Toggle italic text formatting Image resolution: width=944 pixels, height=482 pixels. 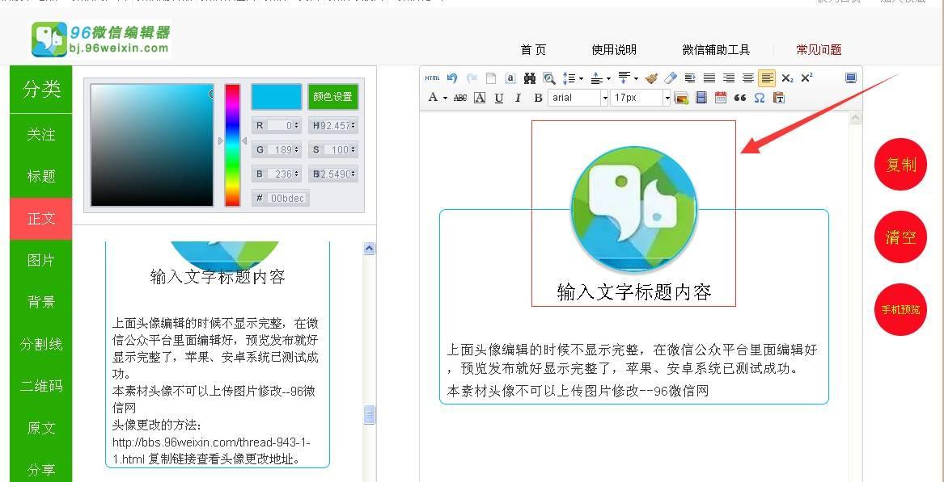(x=518, y=98)
